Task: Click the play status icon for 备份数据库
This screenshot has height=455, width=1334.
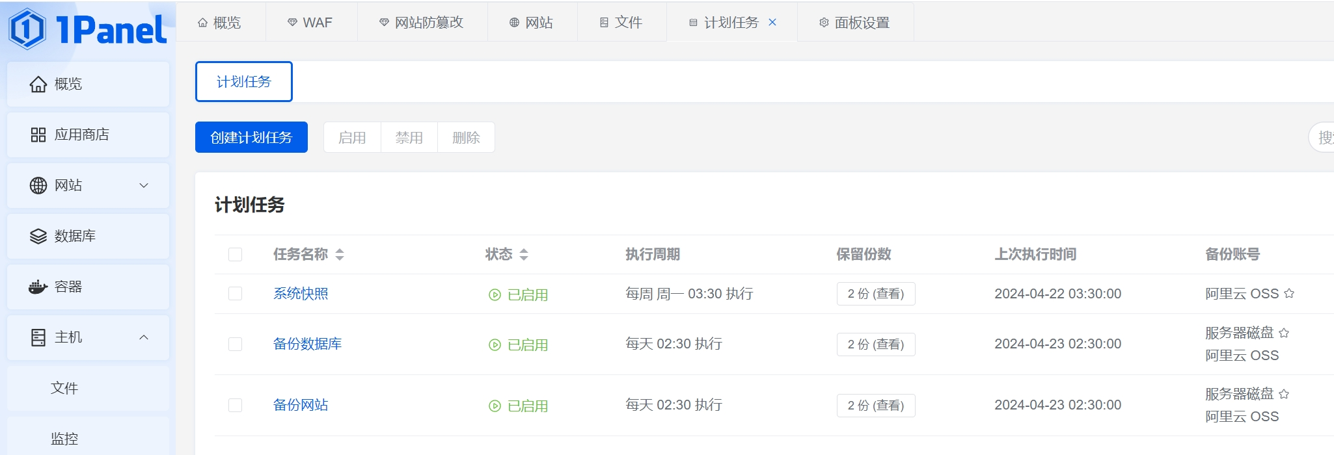Action: click(x=495, y=345)
